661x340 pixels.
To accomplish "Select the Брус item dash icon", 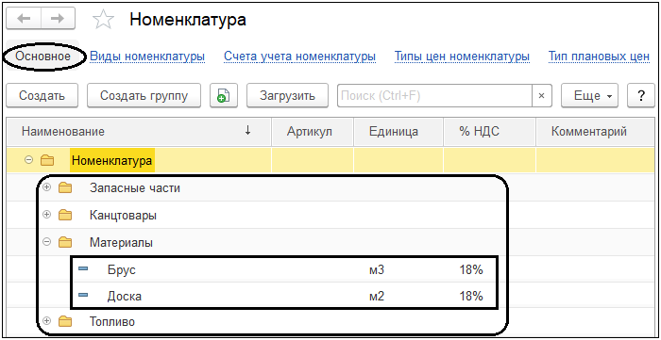I will click(x=83, y=268).
